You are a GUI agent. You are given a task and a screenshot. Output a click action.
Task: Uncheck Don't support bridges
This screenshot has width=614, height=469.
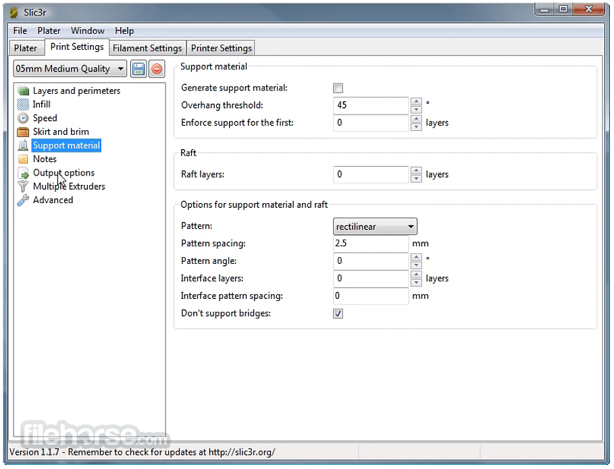[338, 314]
